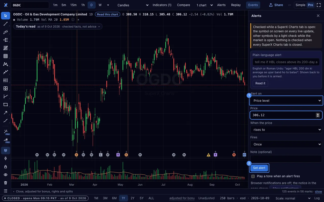This screenshot has width=324, height=202.
Task: Click the Set alert button
Action: (259, 168)
